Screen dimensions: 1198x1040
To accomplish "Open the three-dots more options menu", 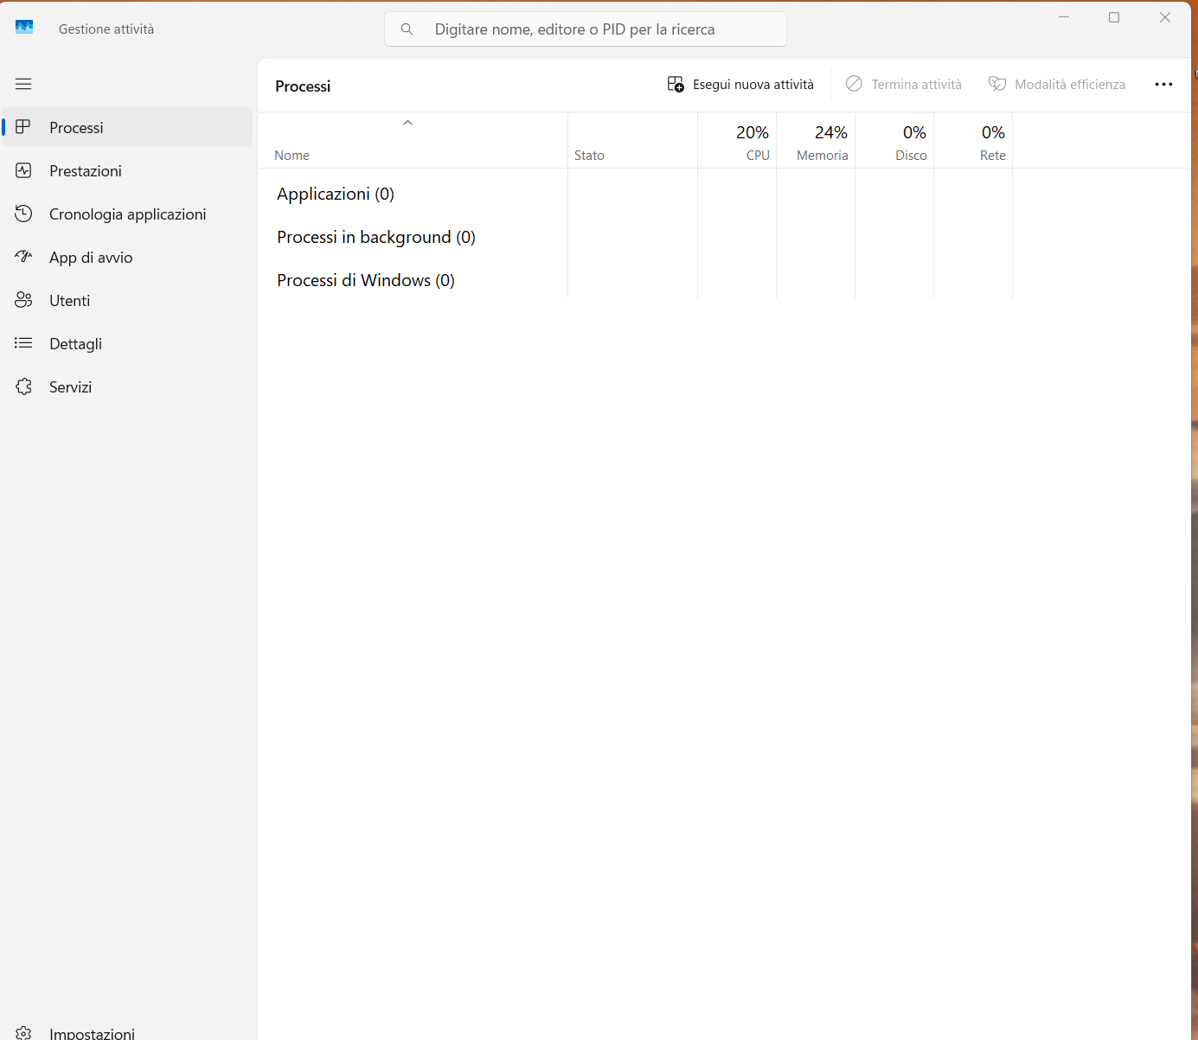I will tap(1163, 84).
